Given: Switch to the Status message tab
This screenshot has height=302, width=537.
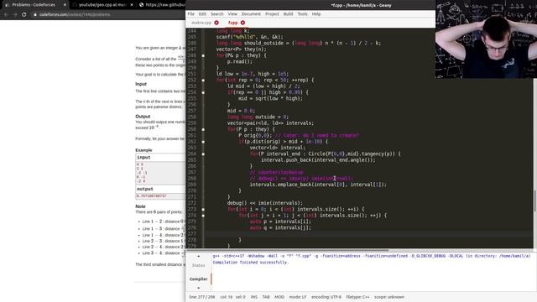Looking at the screenshot, I should tap(198, 265).
